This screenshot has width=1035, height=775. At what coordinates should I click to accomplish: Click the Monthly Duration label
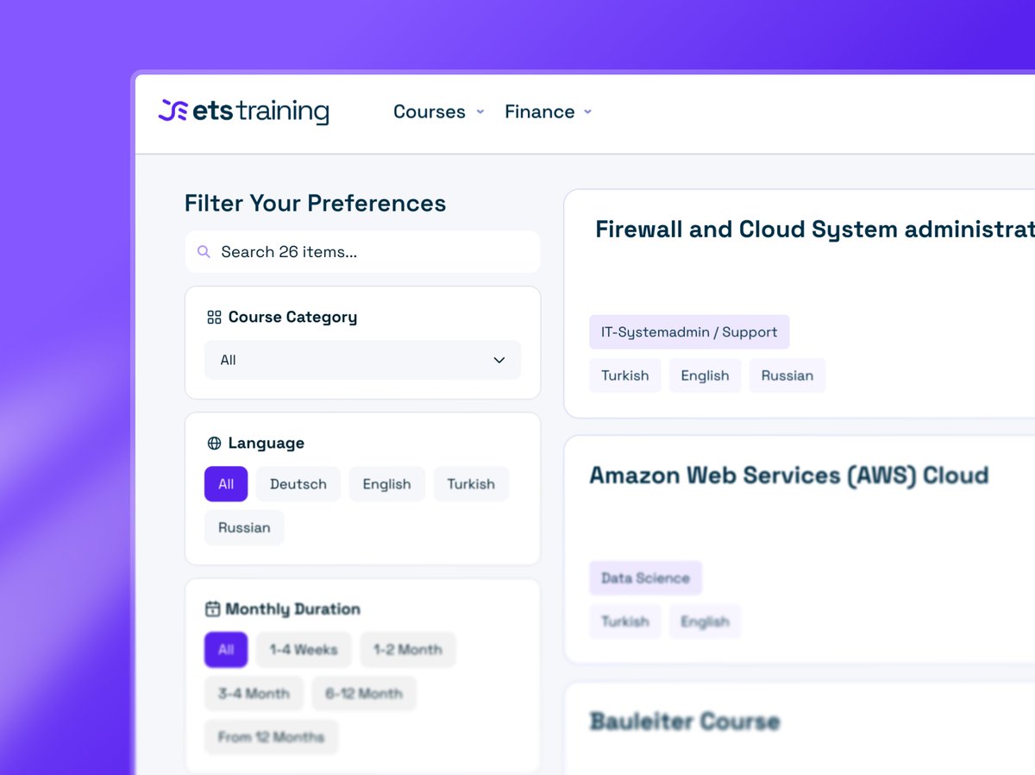point(293,609)
